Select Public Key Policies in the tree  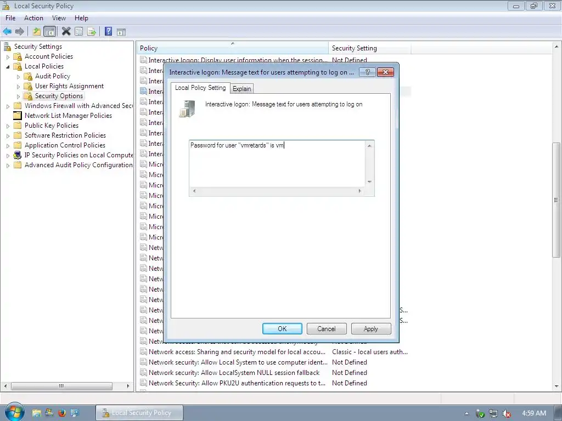[x=51, y=126]
